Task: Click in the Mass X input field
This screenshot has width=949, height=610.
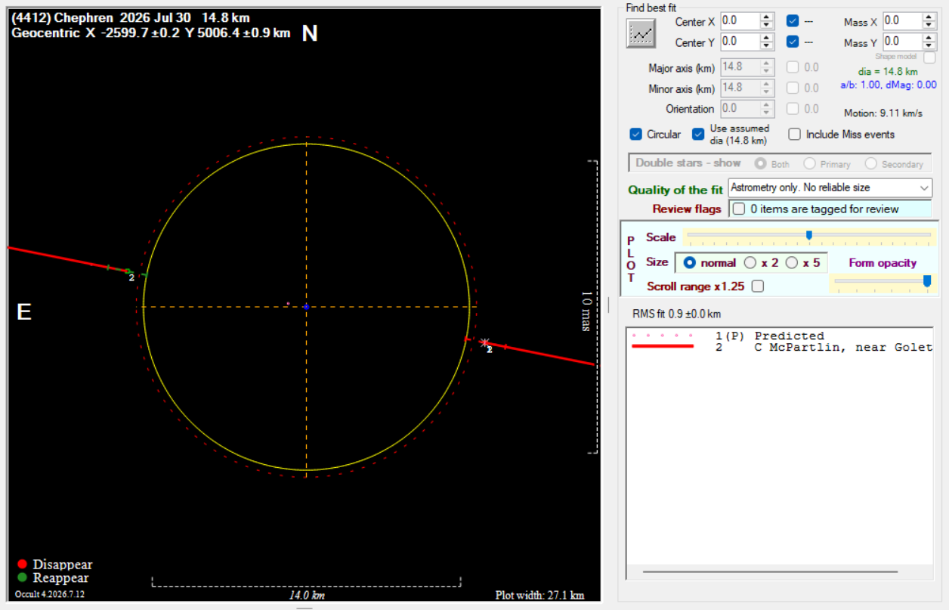Action: [x=902, y=20]
